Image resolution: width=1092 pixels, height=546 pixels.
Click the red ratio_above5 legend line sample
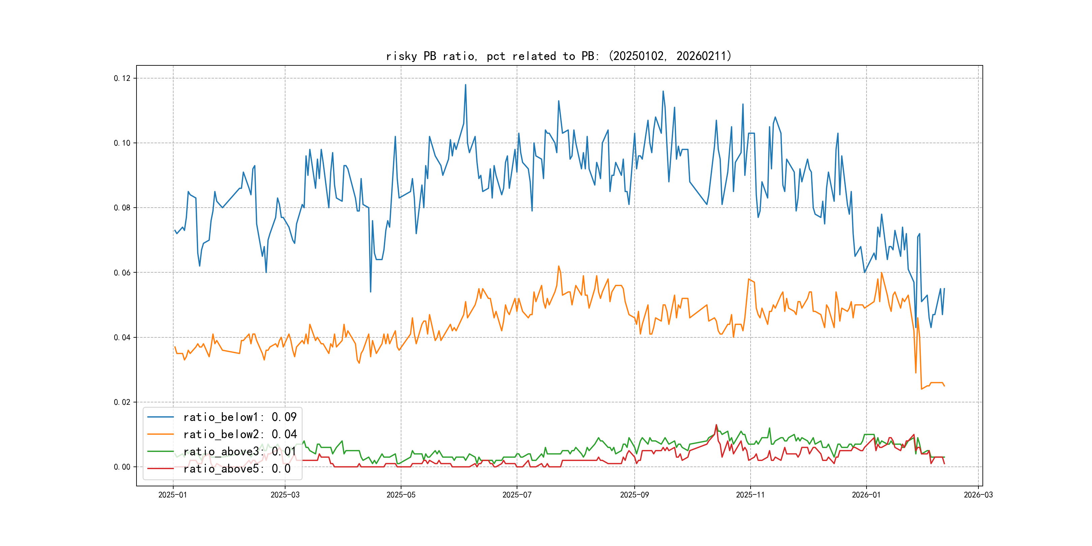(160, 468)
